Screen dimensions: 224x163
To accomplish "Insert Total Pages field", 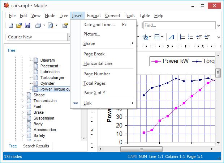I will (x=103, y=83).
